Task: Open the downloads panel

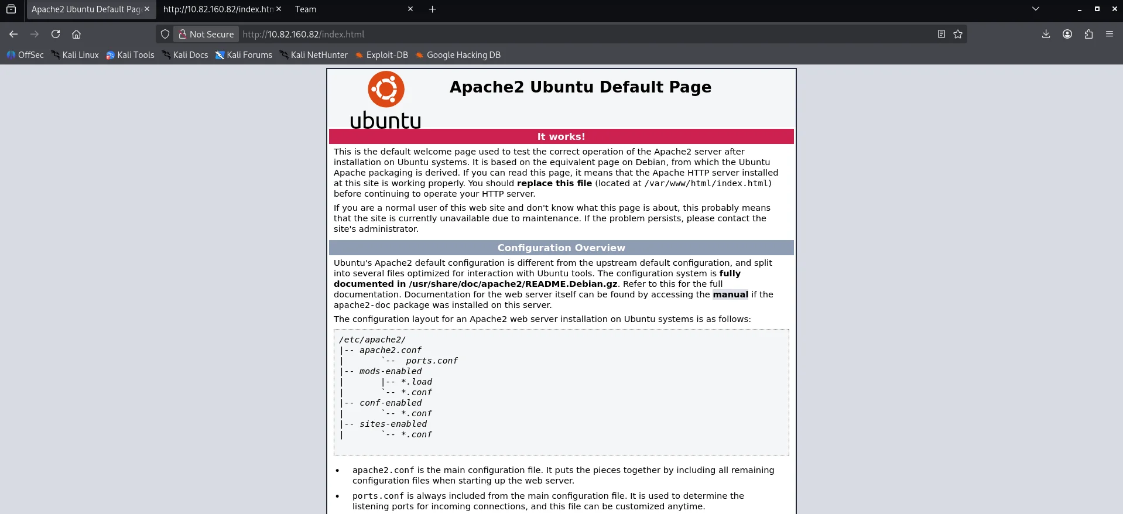Action: pyautogui.click(x=1046, y=34)
